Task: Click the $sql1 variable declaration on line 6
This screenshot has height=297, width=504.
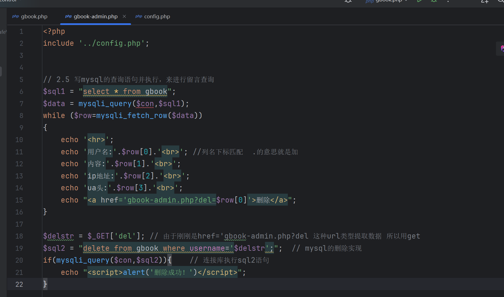Action: (54, 92)
